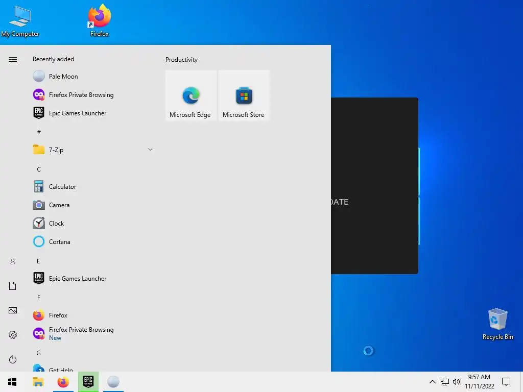Open the Microsoft Edge tile
The height and width of the screenshot is (392, 523).
point(191,95)
